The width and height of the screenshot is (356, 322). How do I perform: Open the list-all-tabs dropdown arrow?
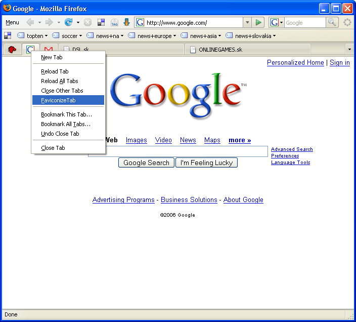349,49
